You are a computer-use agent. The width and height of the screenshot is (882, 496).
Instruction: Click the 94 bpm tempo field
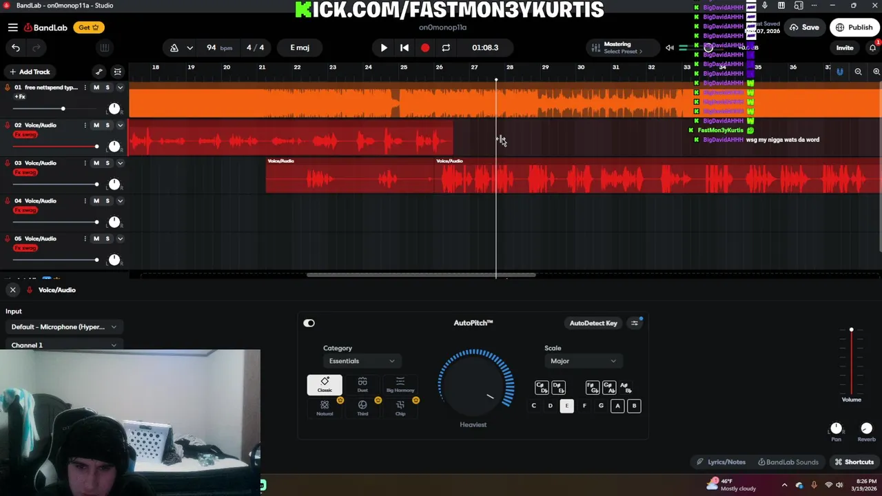(218, 48)
